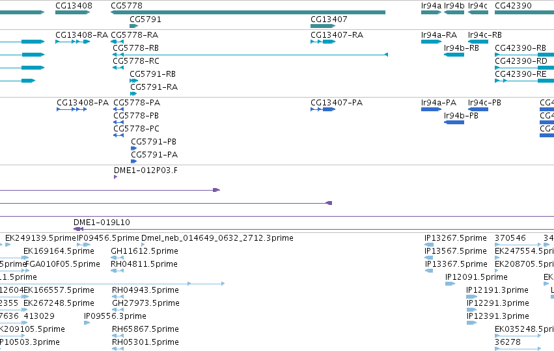Click the Ir94b gene arrow

coord(454,12)
